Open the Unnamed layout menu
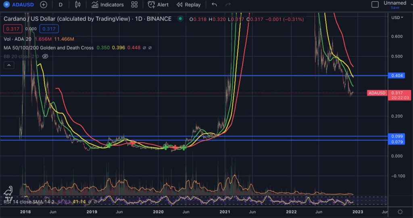The image size is (413, 218). coord(395,3)
